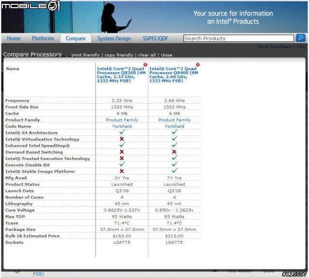Viewport: 309px width, 278px height.
Task: Click the Q8200 Launched product status
Action: [122, 185]
